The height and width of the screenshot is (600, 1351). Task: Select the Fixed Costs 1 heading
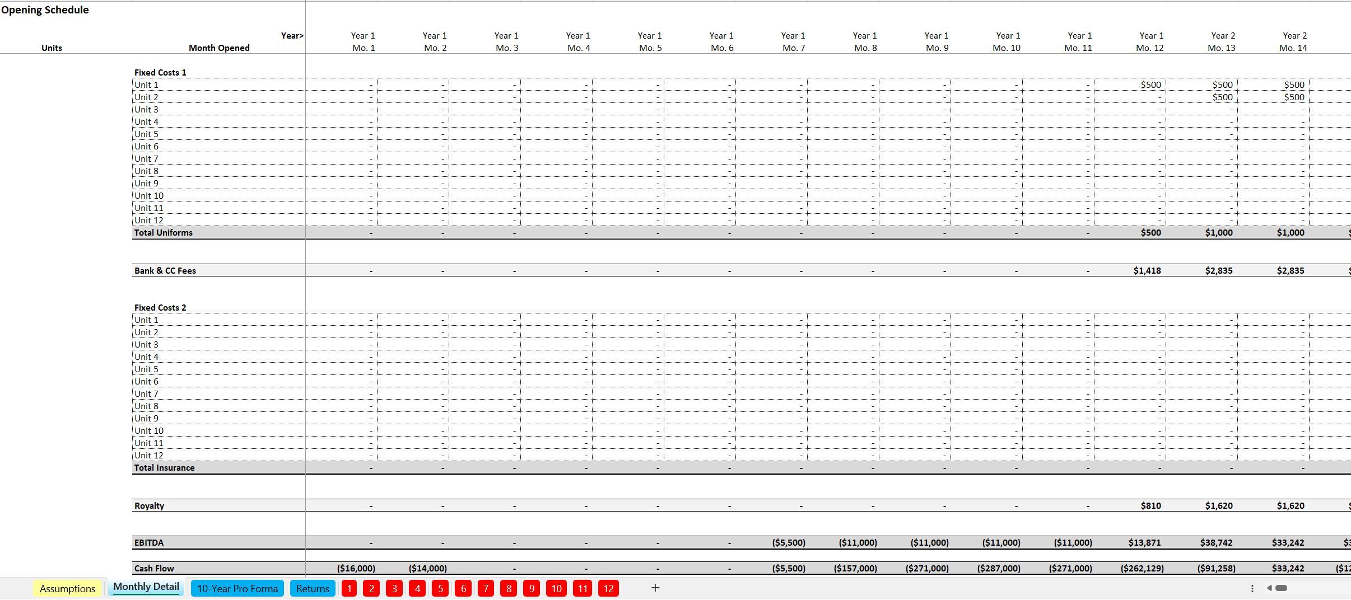160,72
